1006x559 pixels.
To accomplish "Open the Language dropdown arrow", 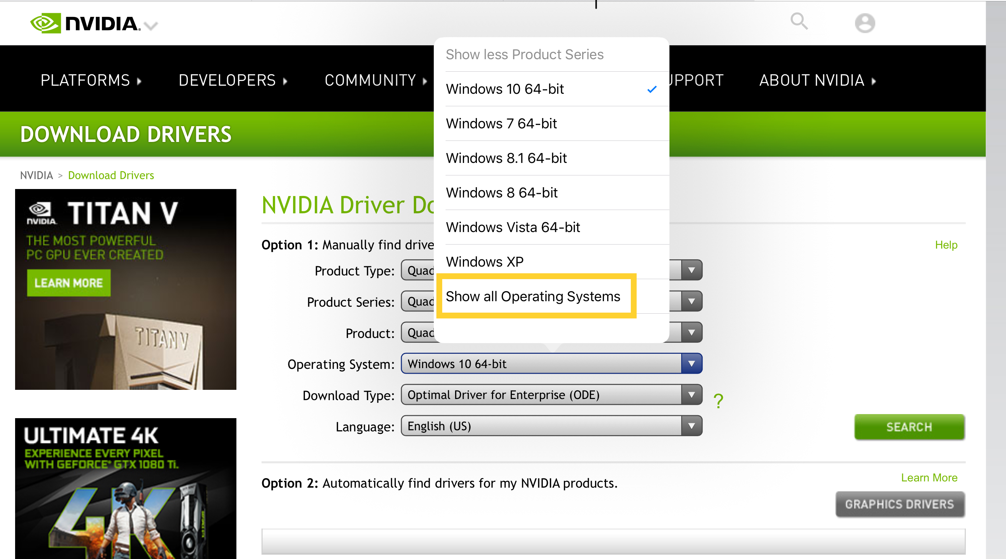I will (x=691, y=426).
